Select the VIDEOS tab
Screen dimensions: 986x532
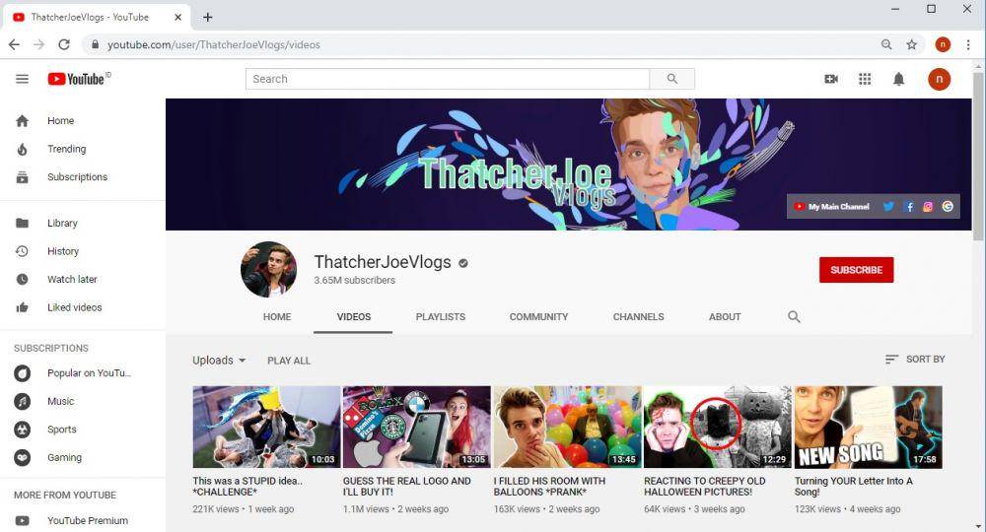pyautogui.click(x=353, y=317)
